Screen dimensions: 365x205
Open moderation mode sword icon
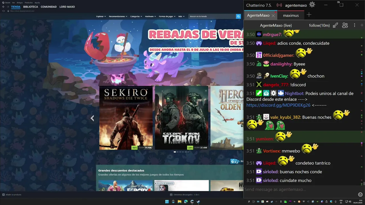[x=335, y=25]
